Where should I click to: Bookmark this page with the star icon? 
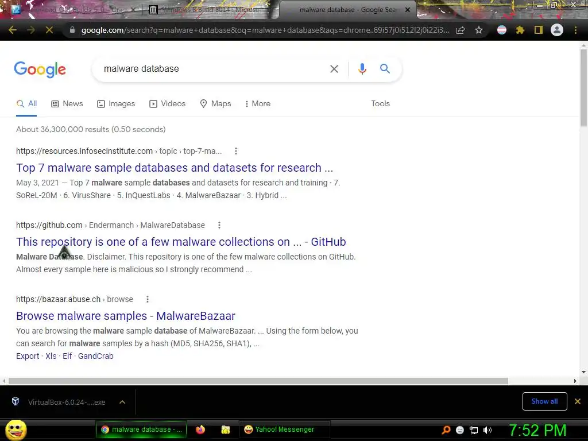click(479, 30)
